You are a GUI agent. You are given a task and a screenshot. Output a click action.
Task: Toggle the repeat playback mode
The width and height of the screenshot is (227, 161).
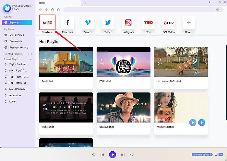tap(94, 155)
